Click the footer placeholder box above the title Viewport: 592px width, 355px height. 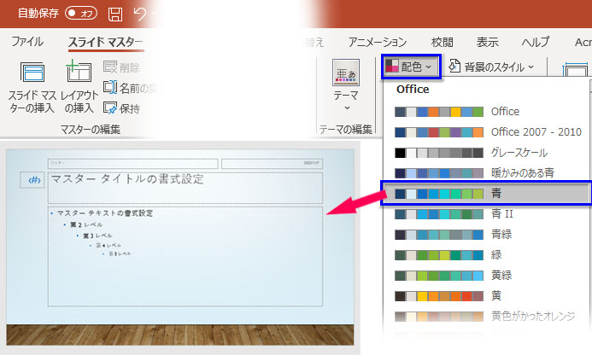[133, 163]
